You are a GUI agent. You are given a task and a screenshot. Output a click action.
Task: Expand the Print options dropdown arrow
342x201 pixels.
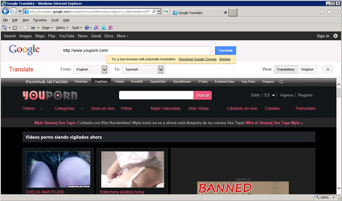tap(38, 28)
